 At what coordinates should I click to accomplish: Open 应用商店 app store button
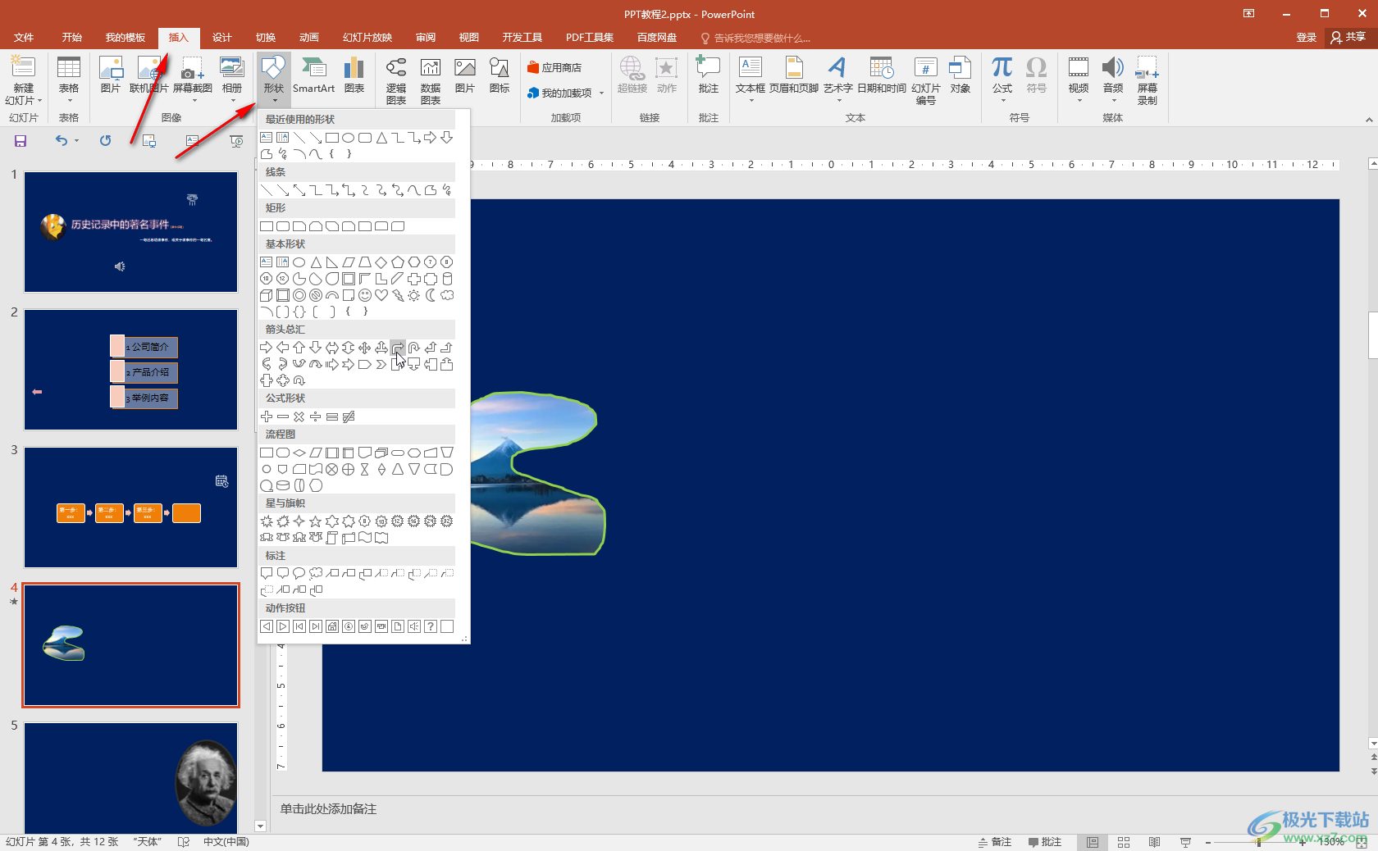pyautogui.click(x=554, y=68)
